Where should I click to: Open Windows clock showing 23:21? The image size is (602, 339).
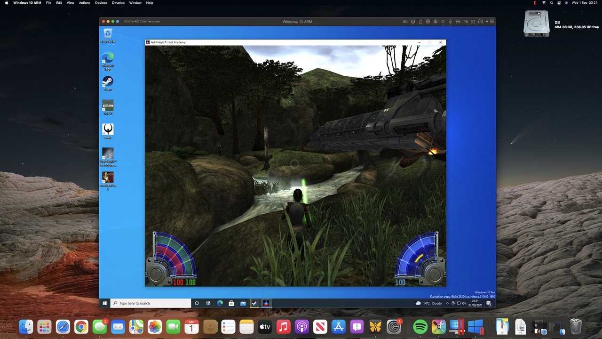pos(476,303)
